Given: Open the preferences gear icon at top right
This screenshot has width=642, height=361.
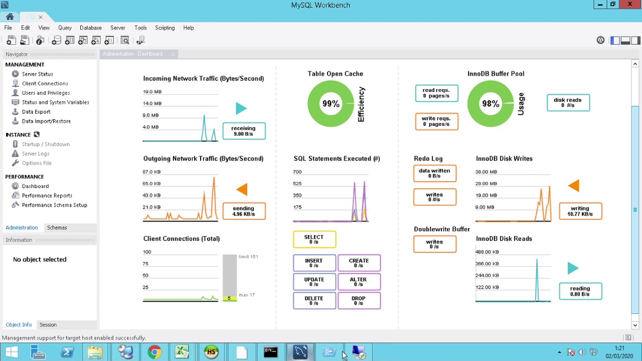Looking at the screenshot, I should (x=600, y=41).
